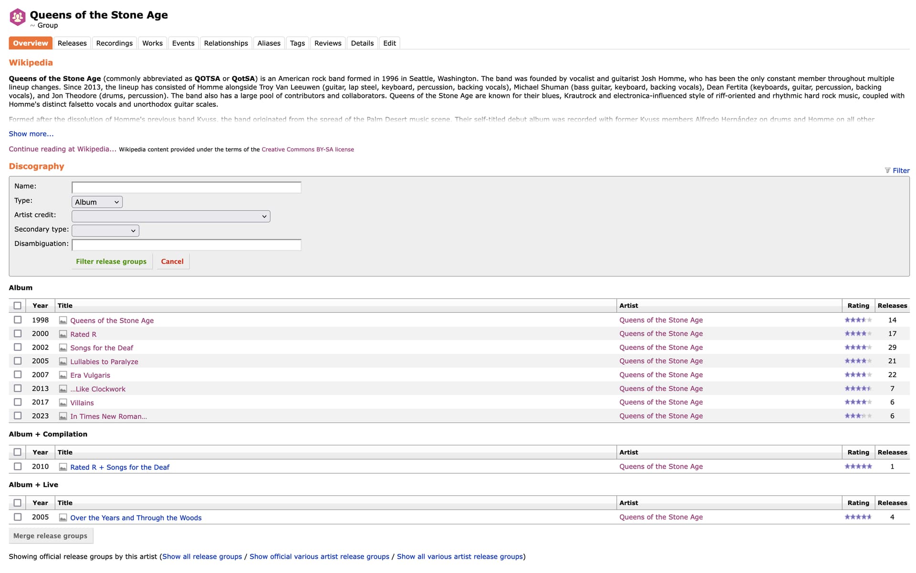The height and width of the screenshot is (573, 916).
Task: Open the Secondary type dropdown
Action: coord(105,231)
